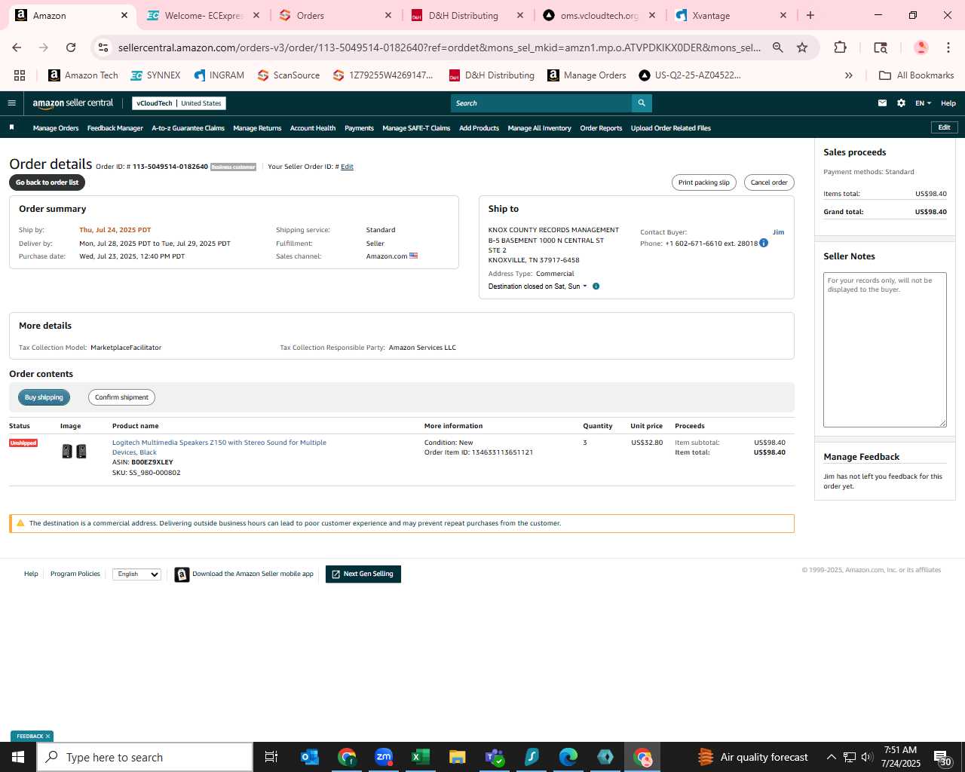Switch to the oms.vcloudtech.org tab
Viewport: 965px width, 772px height.
click(x=599, y=15)
